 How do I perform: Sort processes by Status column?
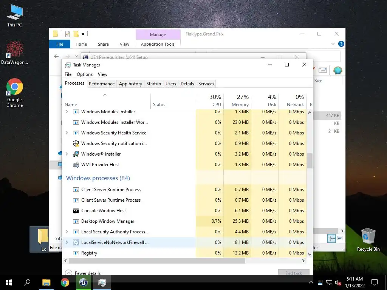tap(173, 100)
